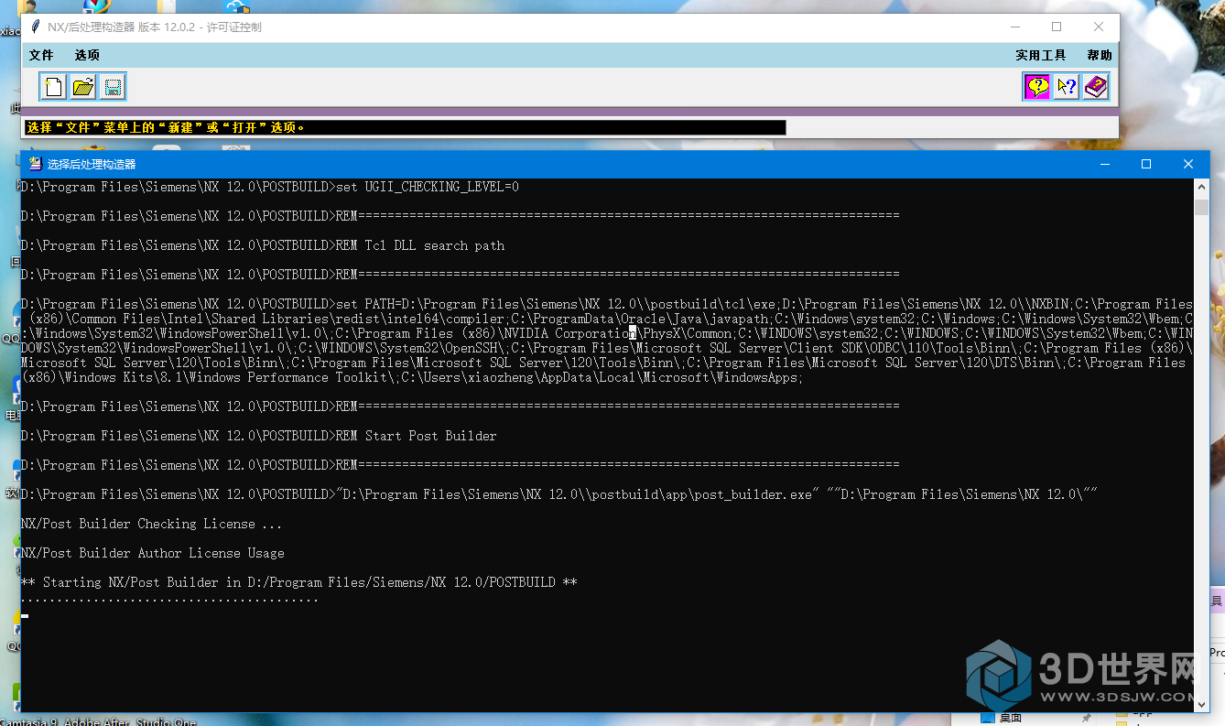Close the 选择后处理构造器 console window
The width and height of the screenshot is (1225, 726).
coord(1188,164)
